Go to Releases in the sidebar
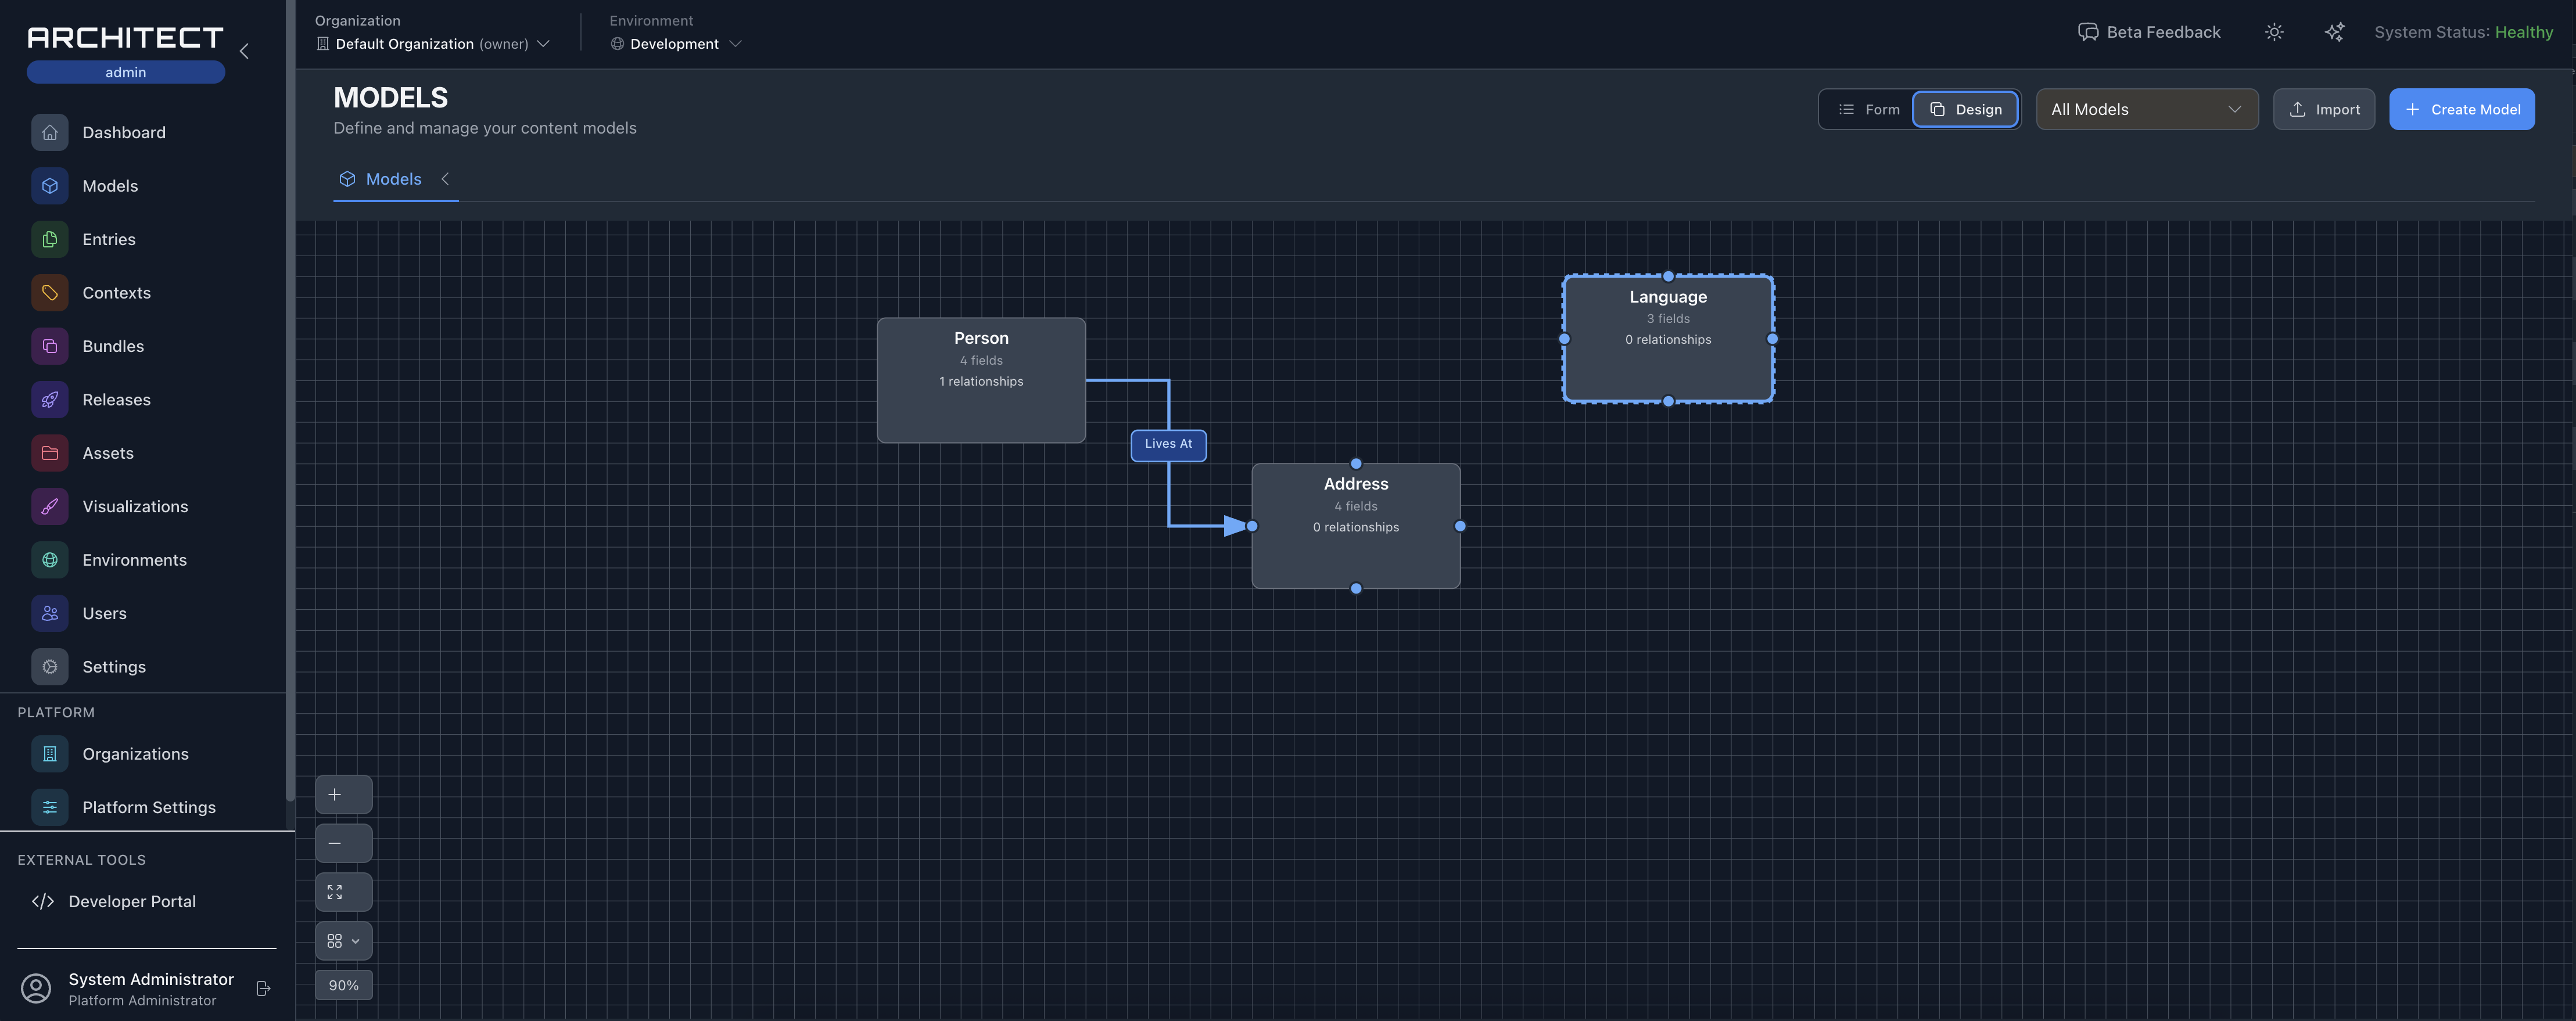The image size is (2576, 1021). click(116, 400)
